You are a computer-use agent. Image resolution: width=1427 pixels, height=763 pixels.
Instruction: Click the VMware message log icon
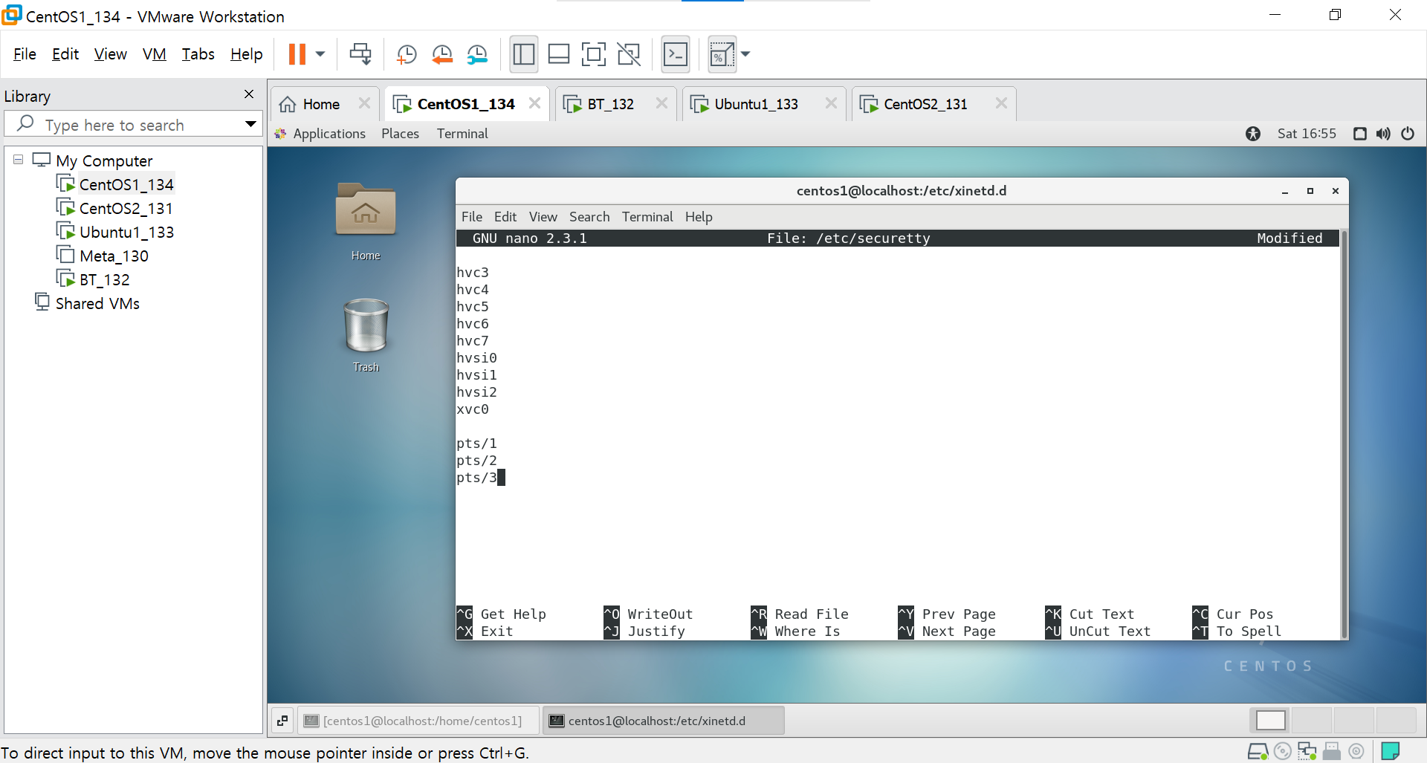pyautogui.click(x=1390, y=752)
